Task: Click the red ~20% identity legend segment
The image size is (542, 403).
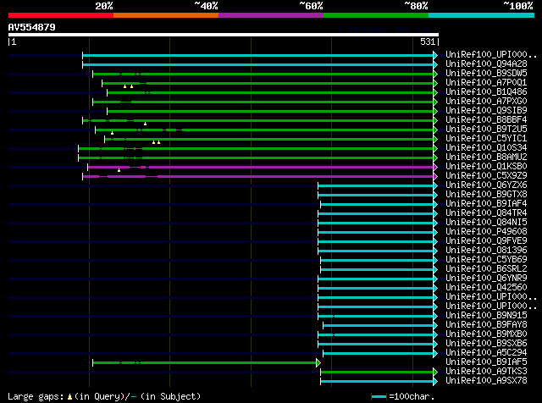Action: point(60,15)
